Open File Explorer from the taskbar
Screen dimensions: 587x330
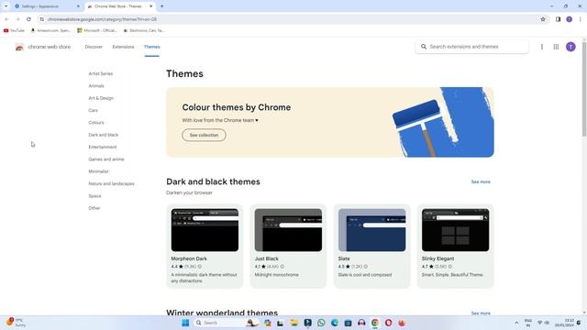(294, 323)
